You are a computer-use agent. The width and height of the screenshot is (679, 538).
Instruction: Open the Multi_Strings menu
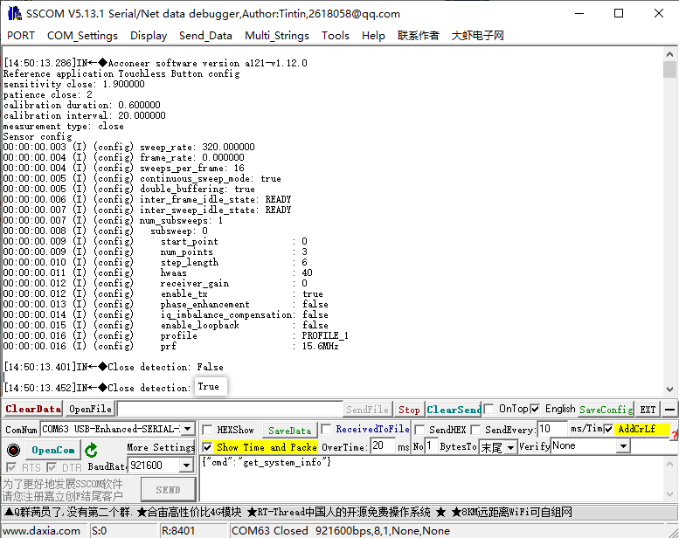[x=276, y=36]
